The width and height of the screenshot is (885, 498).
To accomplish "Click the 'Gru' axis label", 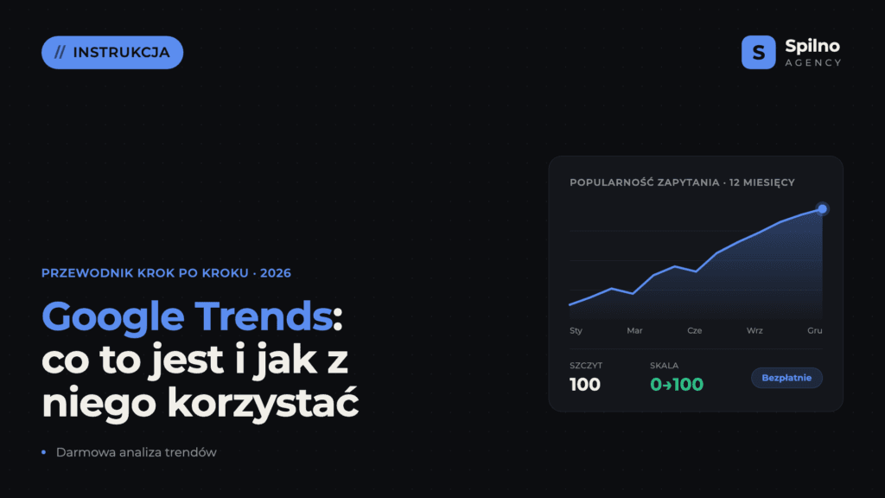I will (814, 330).
